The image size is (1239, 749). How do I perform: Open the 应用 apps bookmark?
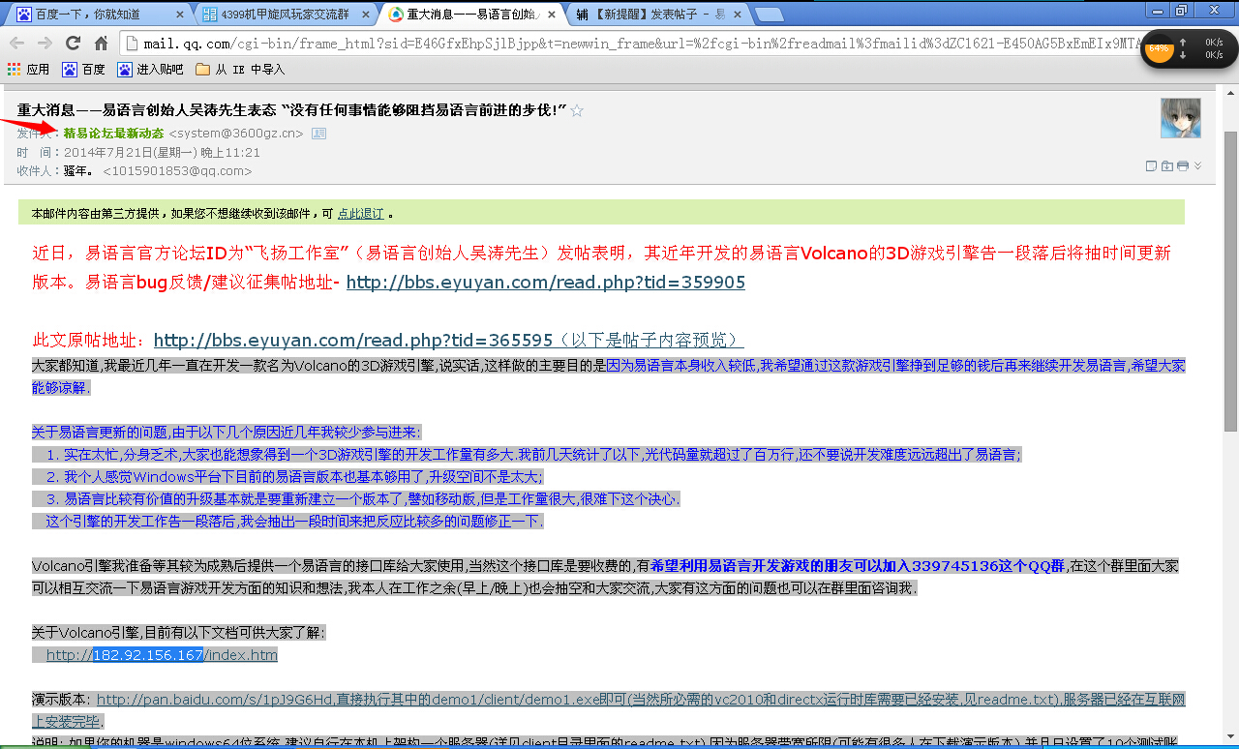click(x=28, y=70)
